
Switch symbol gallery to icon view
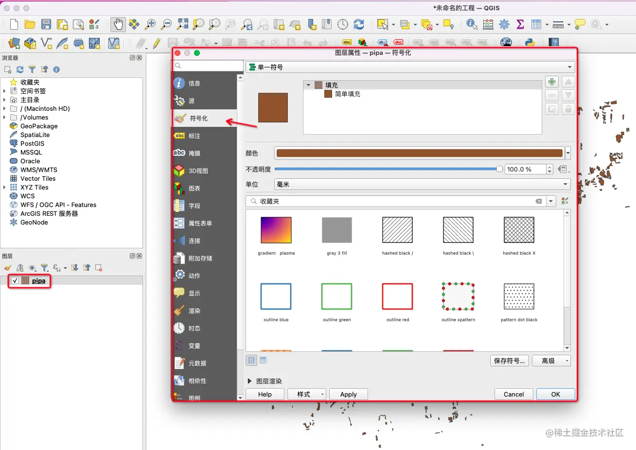[x=251, y=360]
